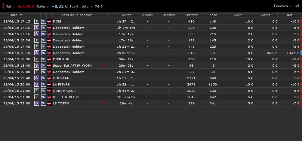Select the DEEP RUN session name
This screenshot has height=141, width=302.
[61, 59]
